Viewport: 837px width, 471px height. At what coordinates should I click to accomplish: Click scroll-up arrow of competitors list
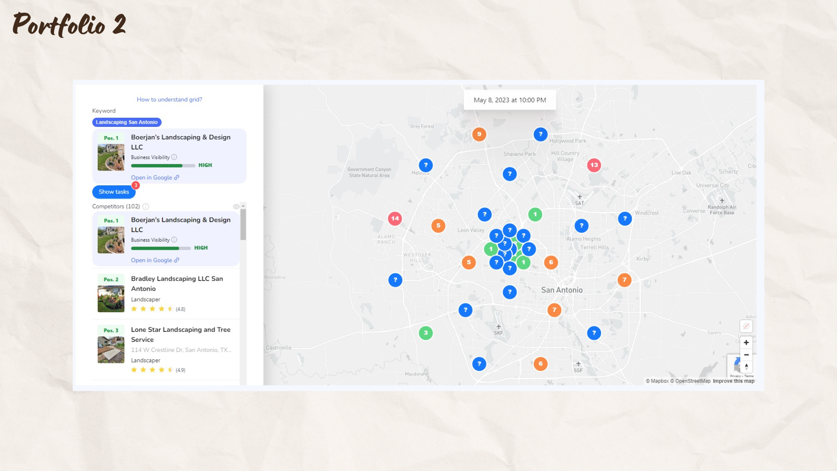coord(243,206)
